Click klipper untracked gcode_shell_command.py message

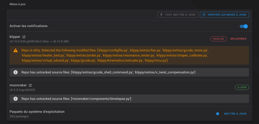click(108, 72)
